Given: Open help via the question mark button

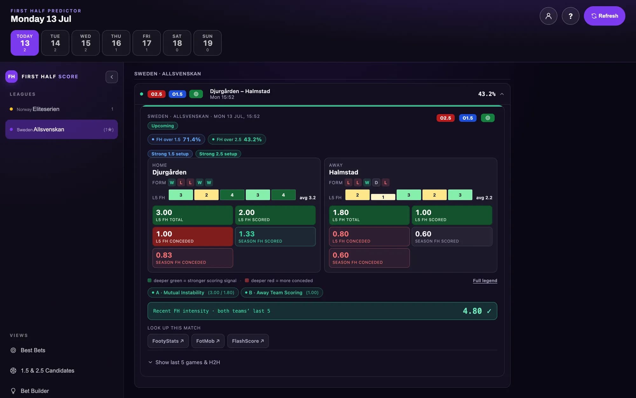Looking at the screenshot, I should (x=570, y=16).
